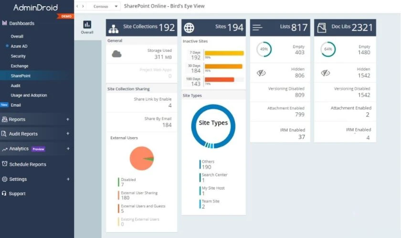Click the Sites globe icon
The image size is (401, 238).
point(189,28)
